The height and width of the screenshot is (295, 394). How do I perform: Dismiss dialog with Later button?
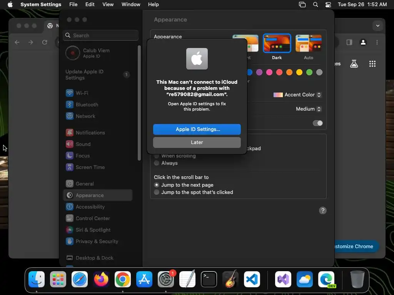(197, 143)
